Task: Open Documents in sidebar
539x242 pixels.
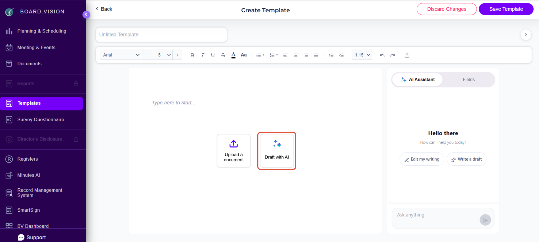Action: coord(41,64)
